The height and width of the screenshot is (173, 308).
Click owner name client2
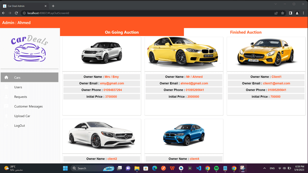112,159
